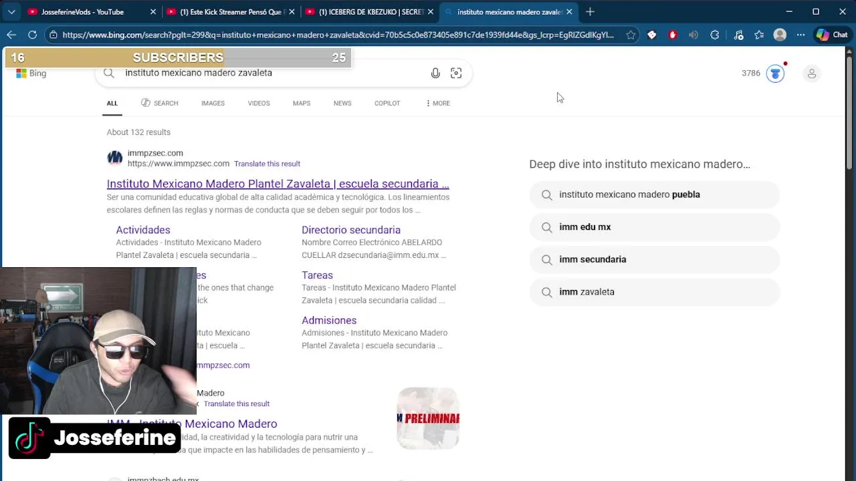Open the Actividades sitelink
Viewport: 856px width, 481px height.
coord(143,230)
